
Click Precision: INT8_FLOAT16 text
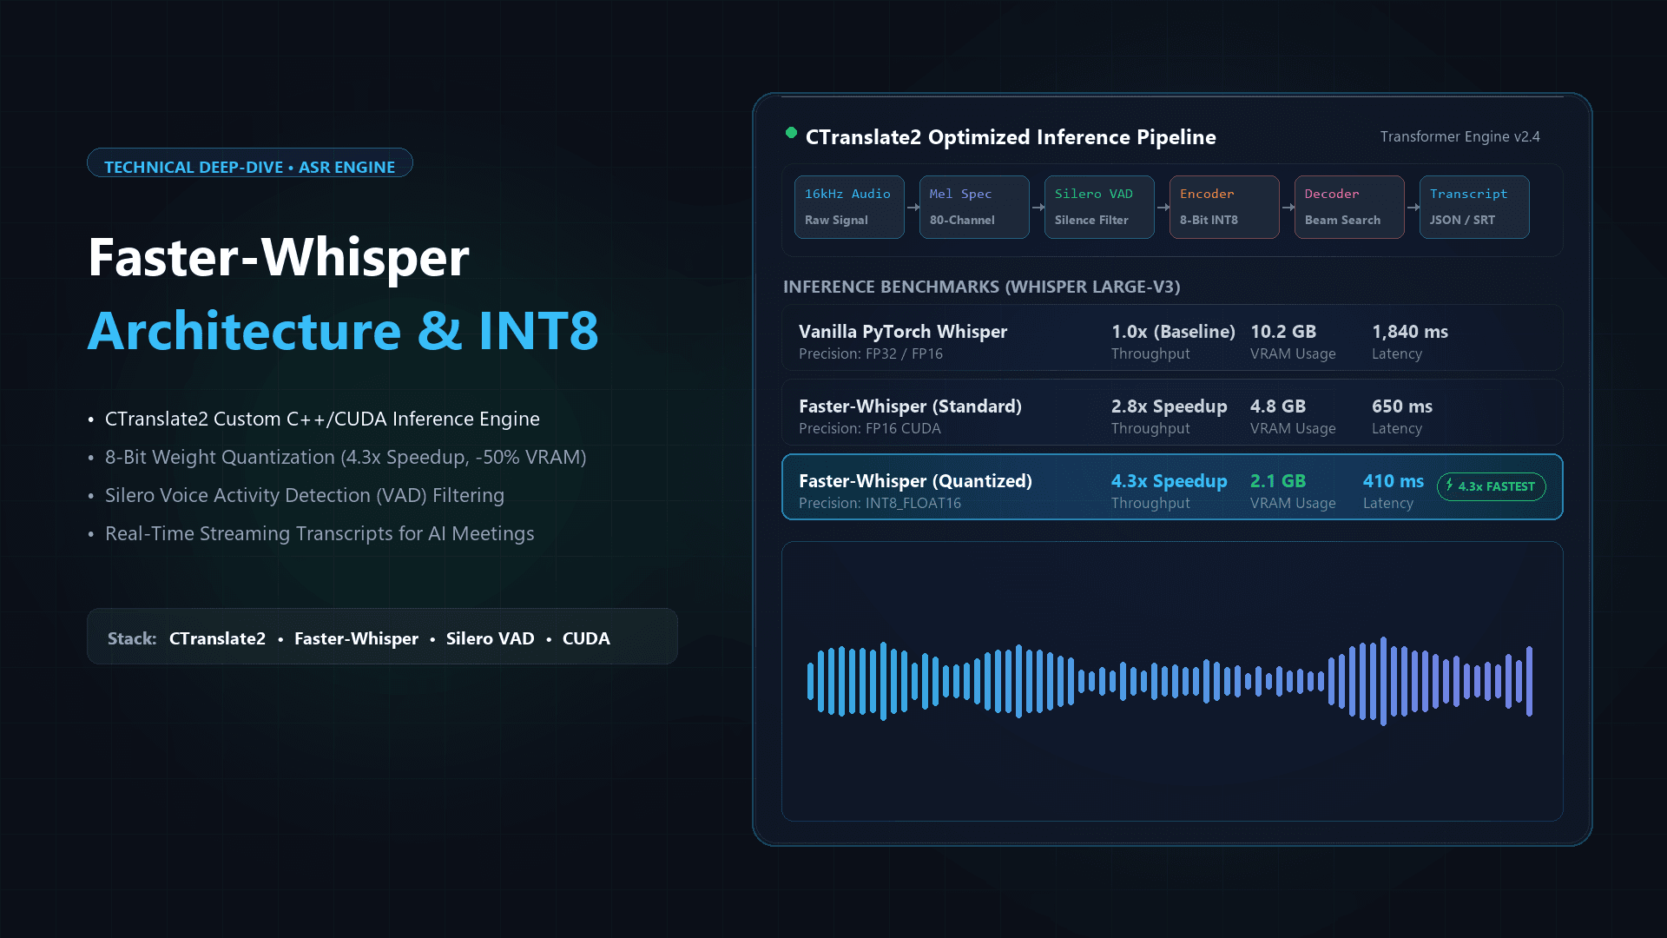click(880, 504)
